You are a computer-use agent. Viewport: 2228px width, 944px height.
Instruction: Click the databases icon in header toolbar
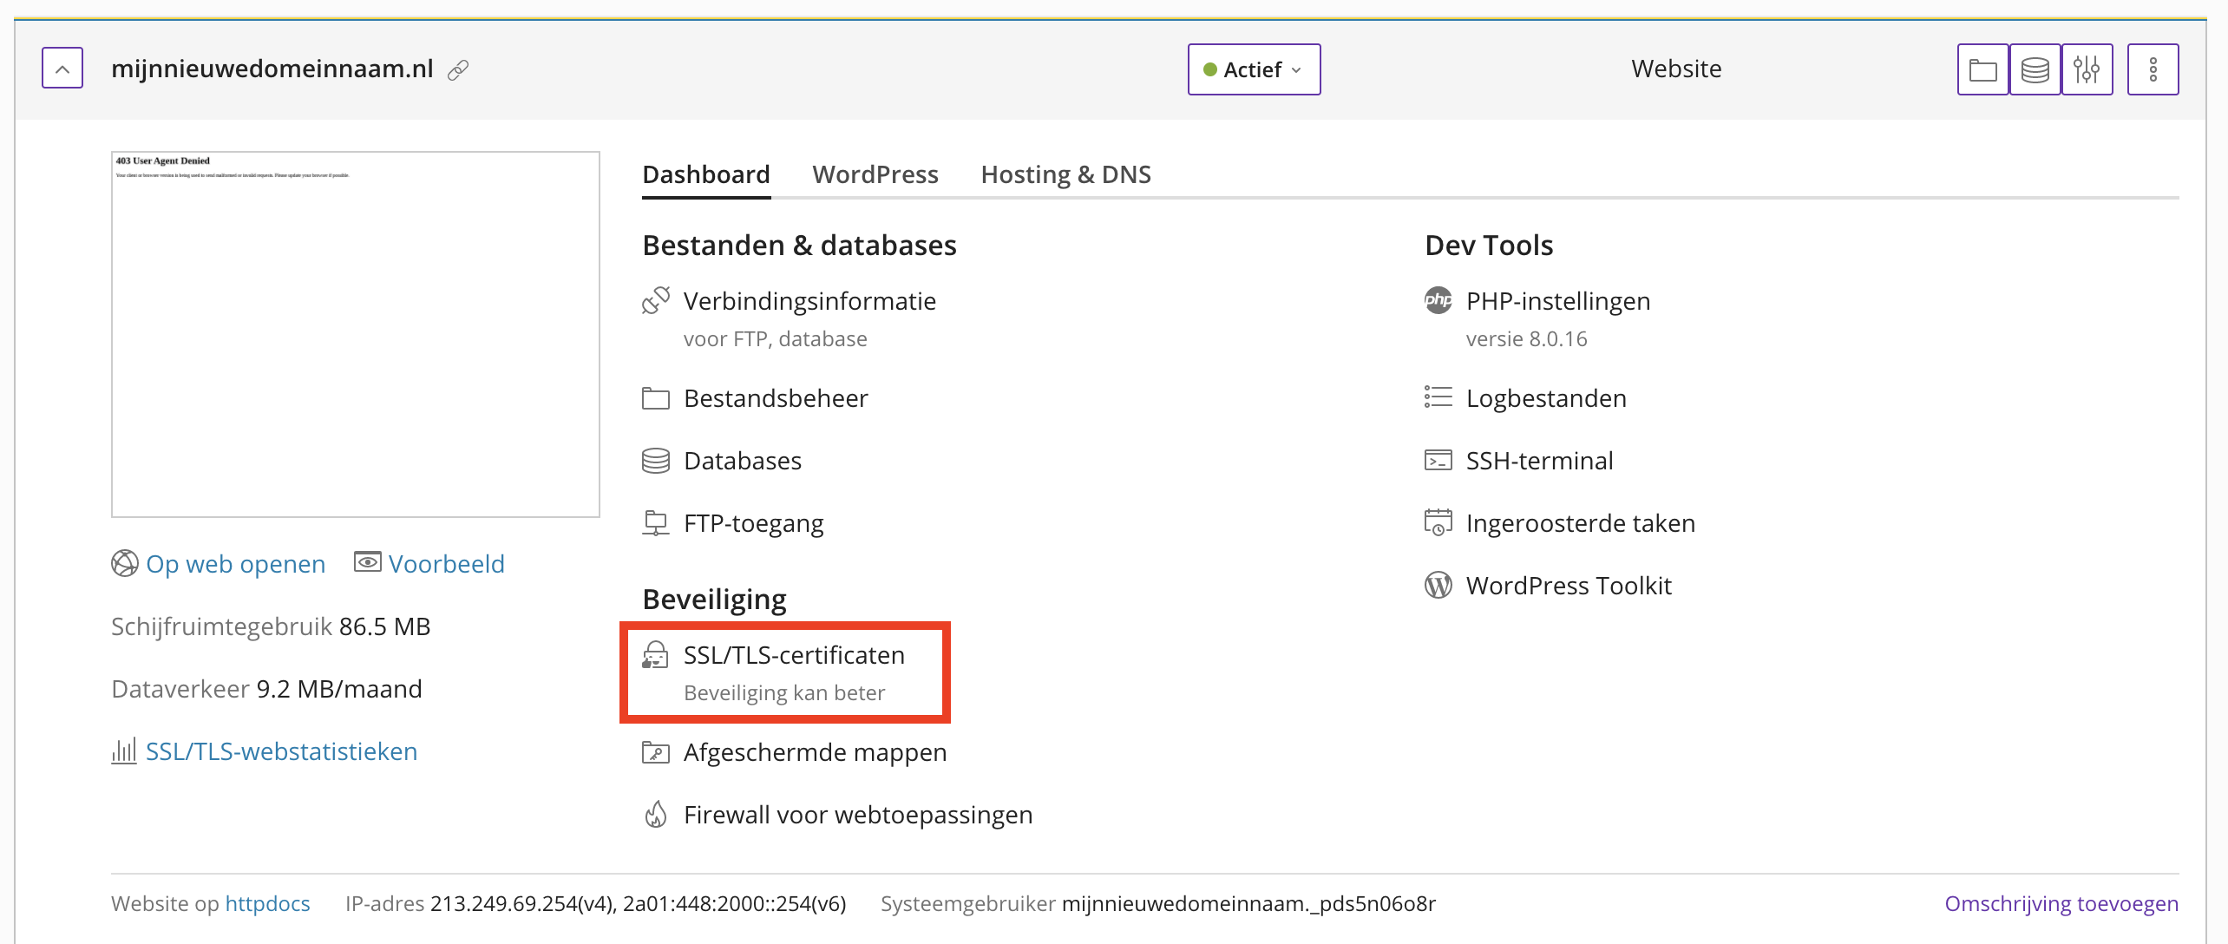[x=2035, y=69]
